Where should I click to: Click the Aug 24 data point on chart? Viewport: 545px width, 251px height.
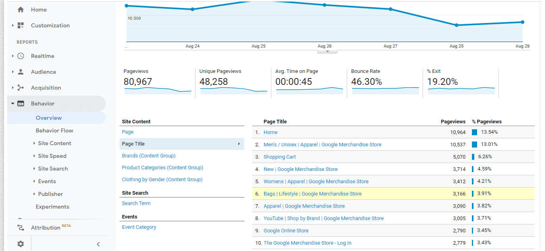[193, 9]
